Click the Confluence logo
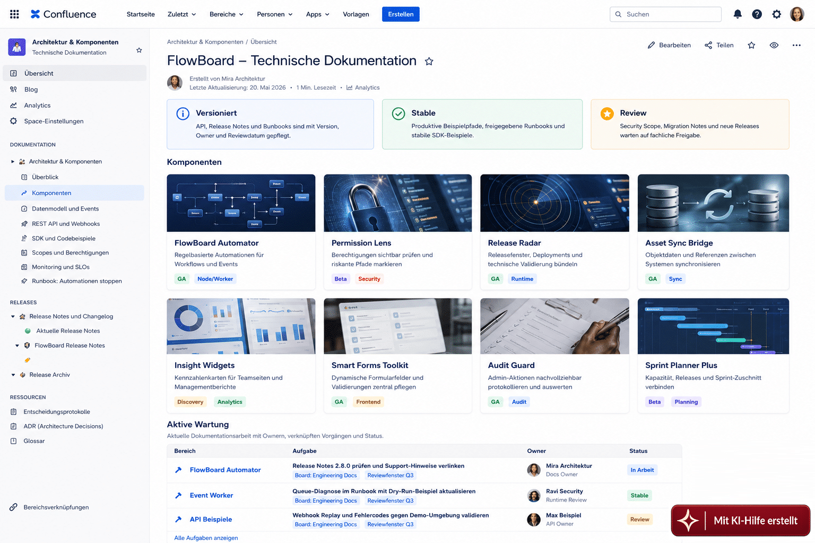This screenshot has height=543, width=815. (x=63, y=14)
